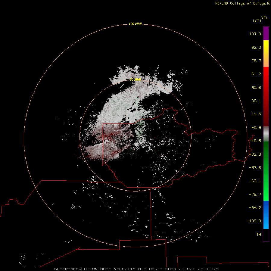Click the 76.7 legend value
The image size is (271, 271).
pos(256,61)
